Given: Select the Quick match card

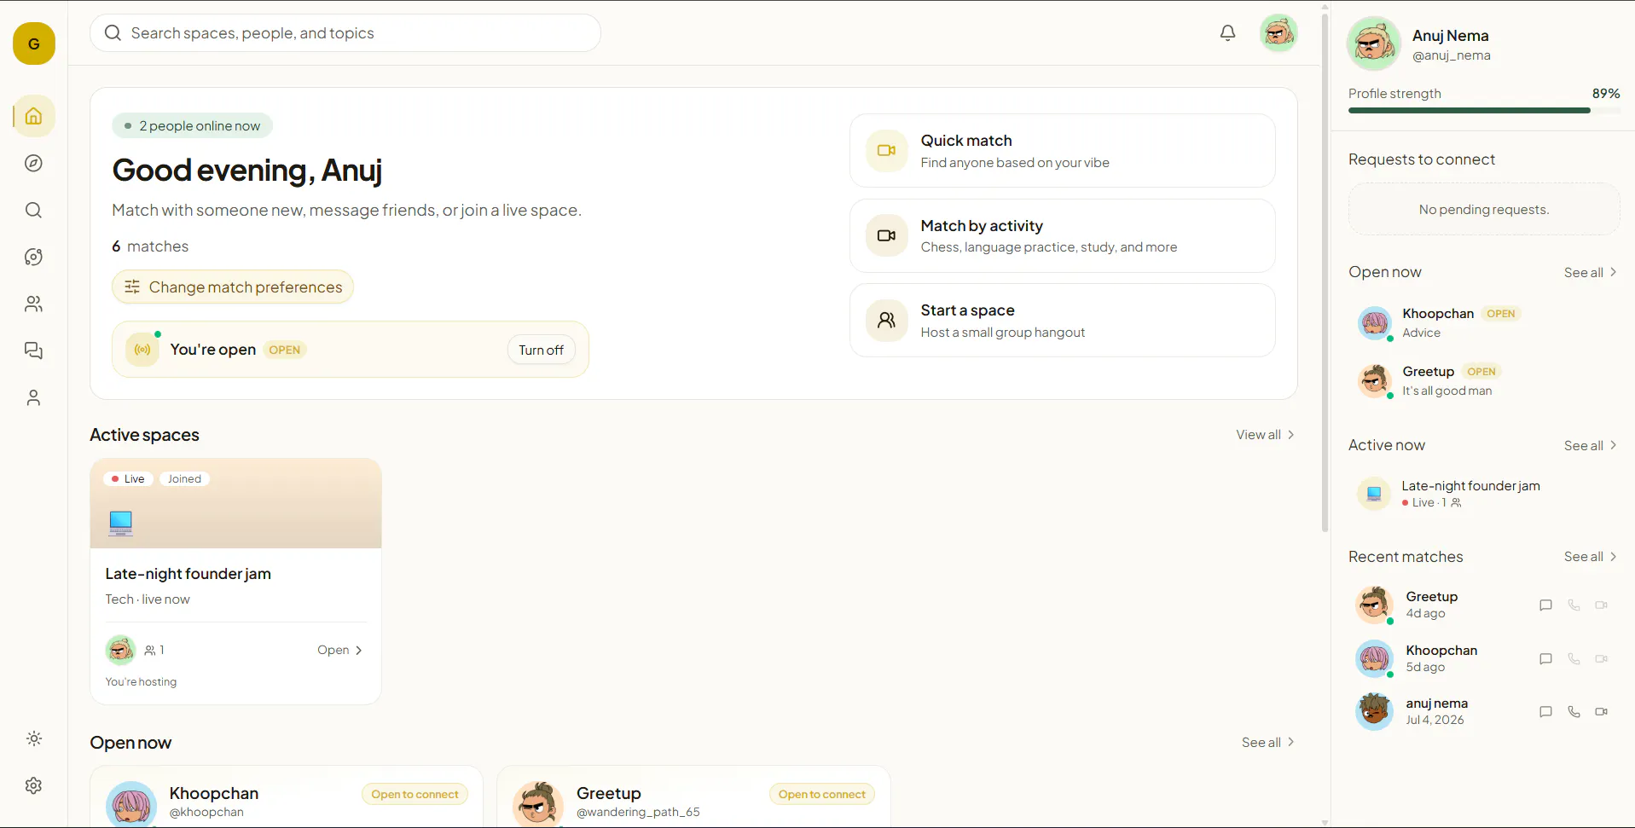Looking at the screenshot, I should coord(1062,151).
